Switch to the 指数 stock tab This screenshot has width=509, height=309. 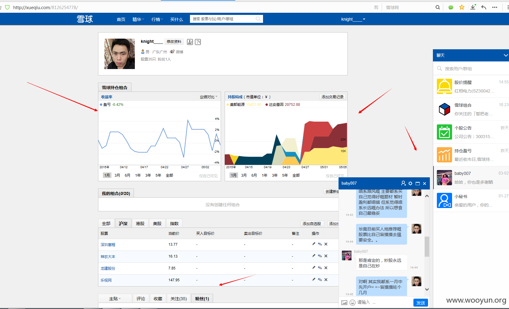click(x=174, y=223)
